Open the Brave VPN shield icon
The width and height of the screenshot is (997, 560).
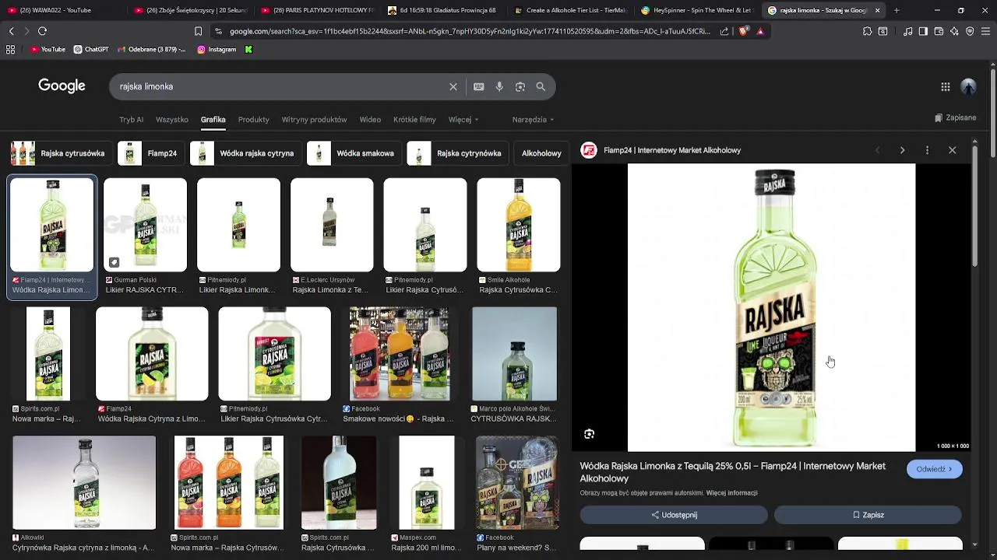970,31
